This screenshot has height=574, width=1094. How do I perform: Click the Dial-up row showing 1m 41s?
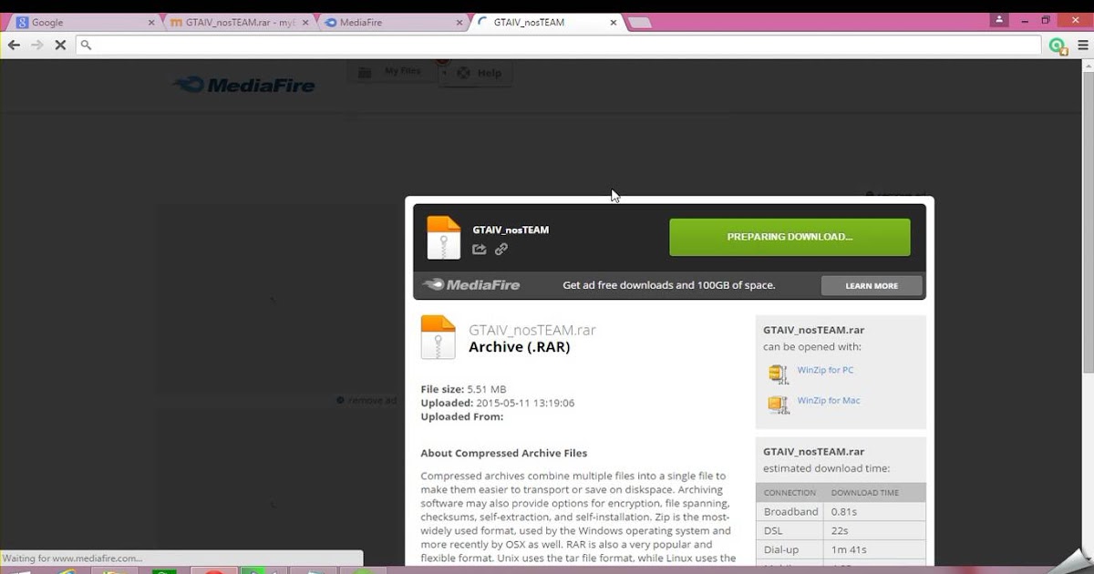pyautogui.click(x=841, y=549)
